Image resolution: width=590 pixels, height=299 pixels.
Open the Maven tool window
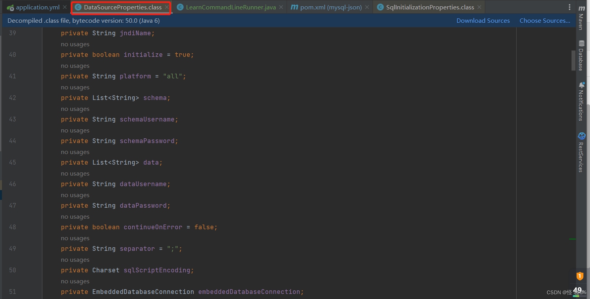pos(581,18)
